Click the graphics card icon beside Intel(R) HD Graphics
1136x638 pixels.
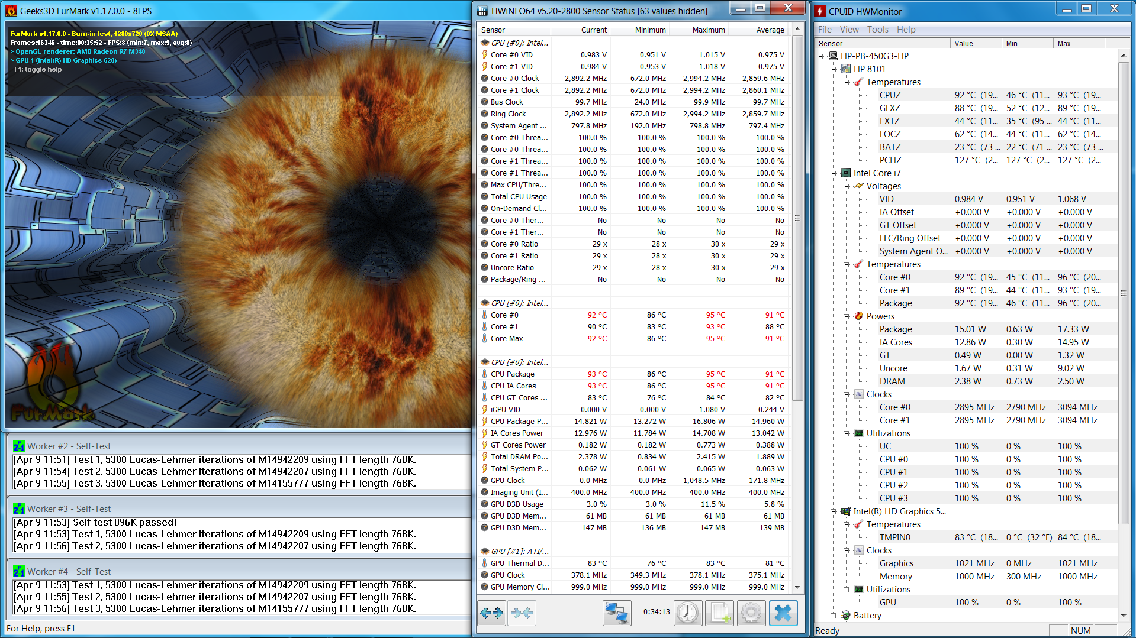(x=846, y=511)
